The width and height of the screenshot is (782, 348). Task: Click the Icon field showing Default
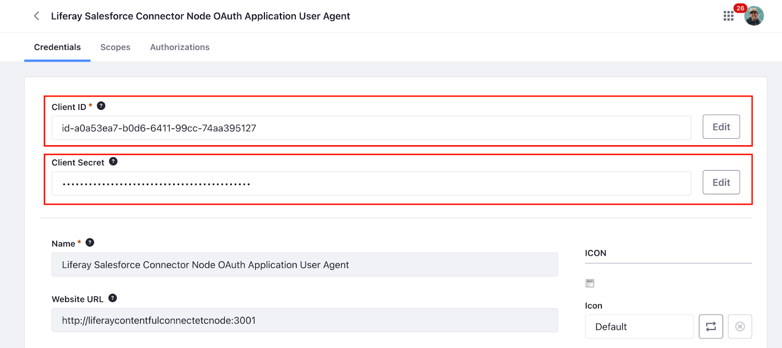639,326
